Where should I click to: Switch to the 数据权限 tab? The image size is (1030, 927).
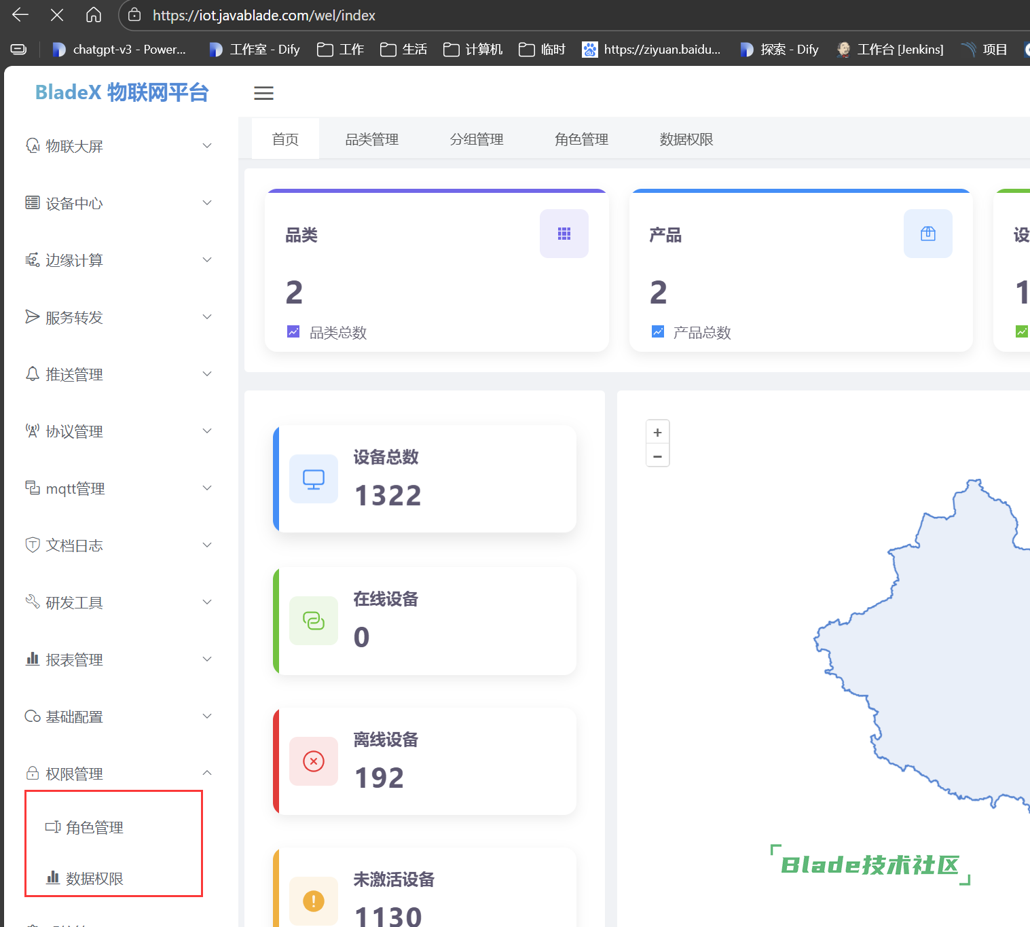coord(686,139)
